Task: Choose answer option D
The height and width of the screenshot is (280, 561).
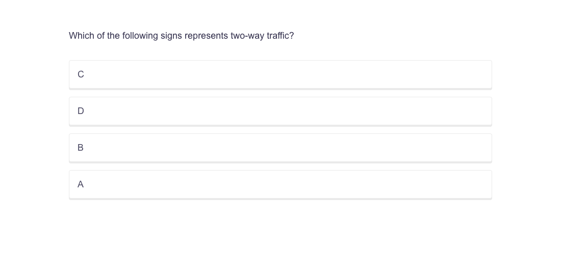Action: [x=280, y=111]
